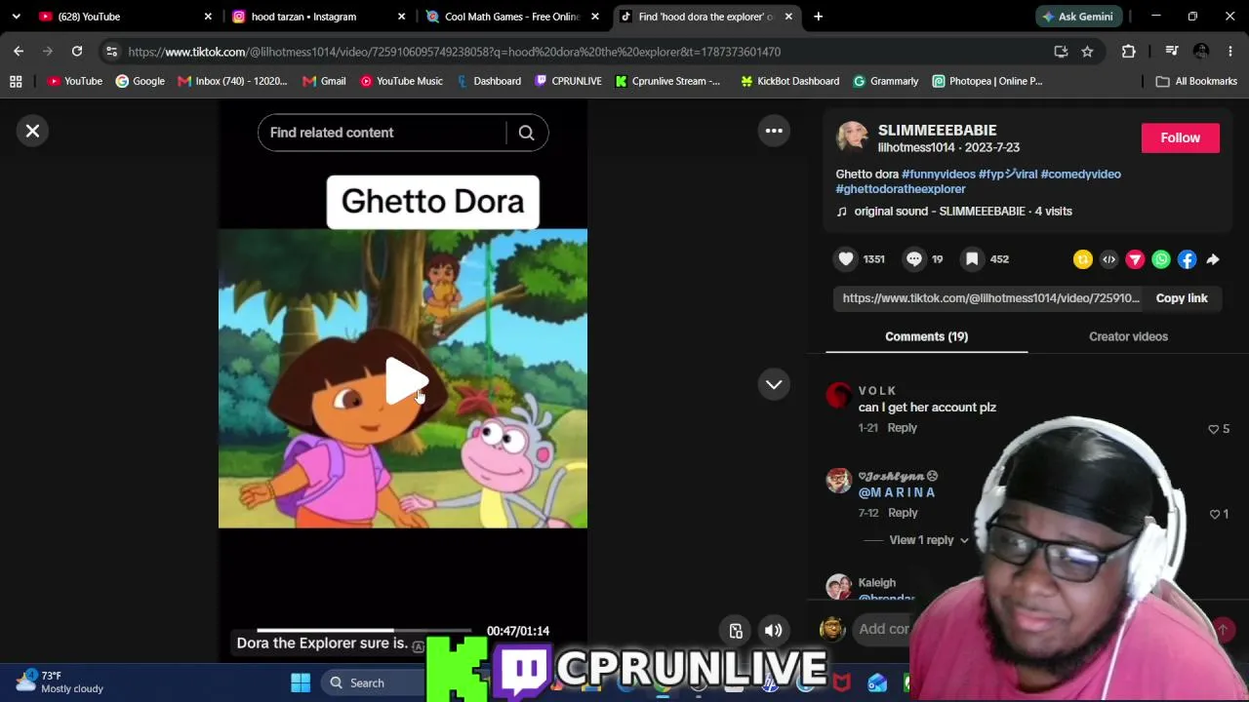Open the Grammarly bookmark

885,81
